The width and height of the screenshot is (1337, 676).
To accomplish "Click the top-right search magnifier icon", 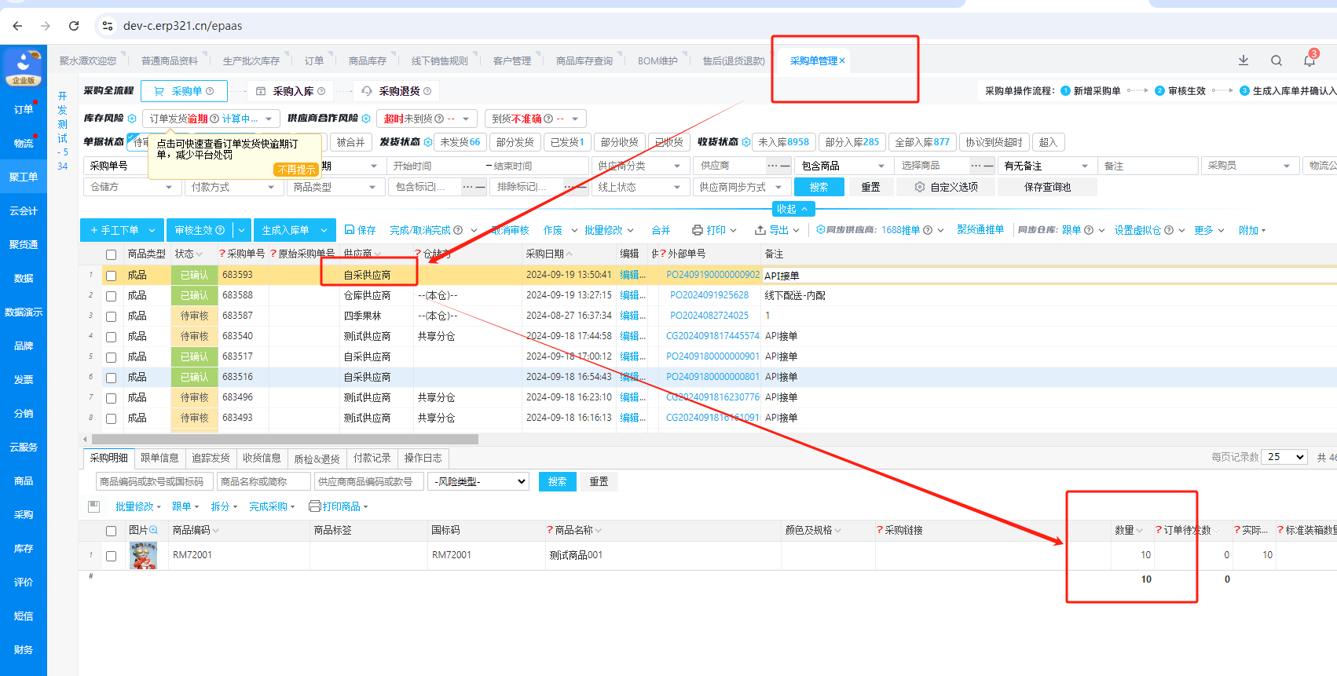I will point(1277,60).
